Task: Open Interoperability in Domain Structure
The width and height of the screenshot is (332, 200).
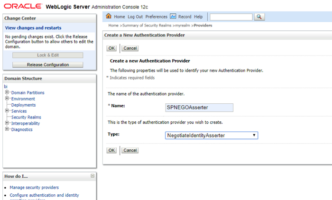Action: pos(26,123)
